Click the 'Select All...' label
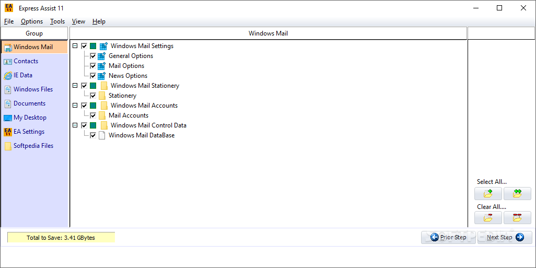 pos(492,182)
